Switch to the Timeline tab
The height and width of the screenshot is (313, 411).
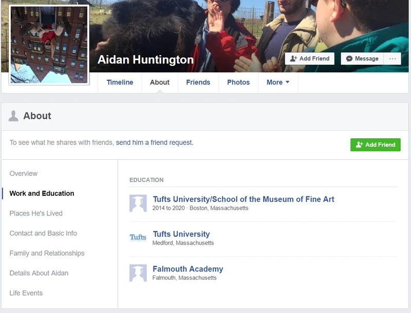click(120, 82)
